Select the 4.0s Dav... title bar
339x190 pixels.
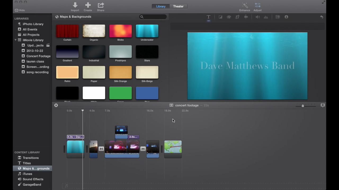pyautogui.click(x=75, y=137)
